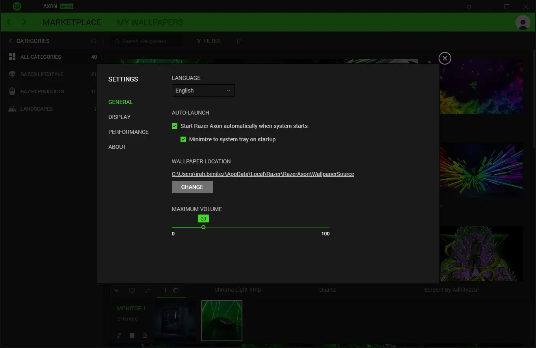Click the Monitor 1 label
The image size is (536, 348).
(131, 308)
